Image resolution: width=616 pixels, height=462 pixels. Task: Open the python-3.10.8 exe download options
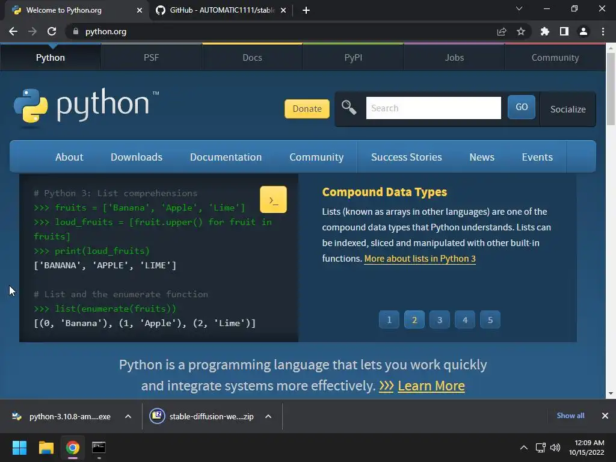[128, 416]
